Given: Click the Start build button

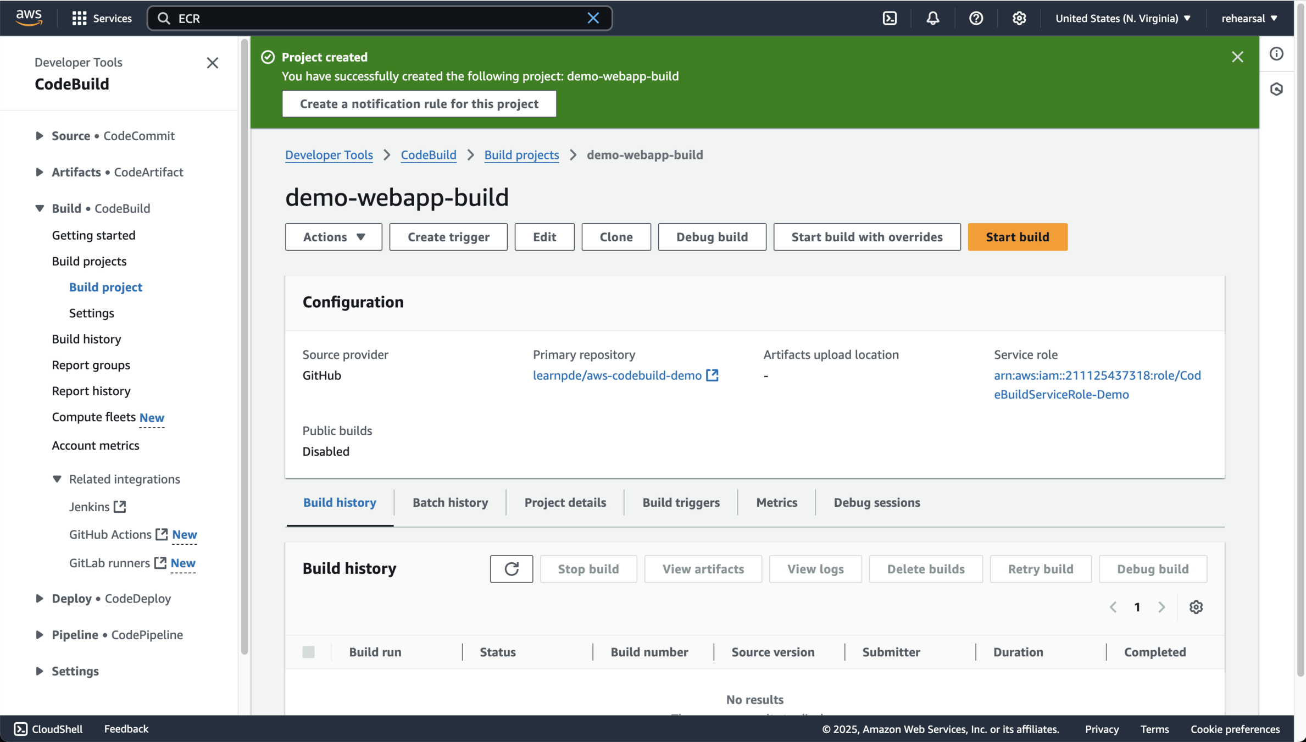Looking at the screenshot, I should [1017, 237].
